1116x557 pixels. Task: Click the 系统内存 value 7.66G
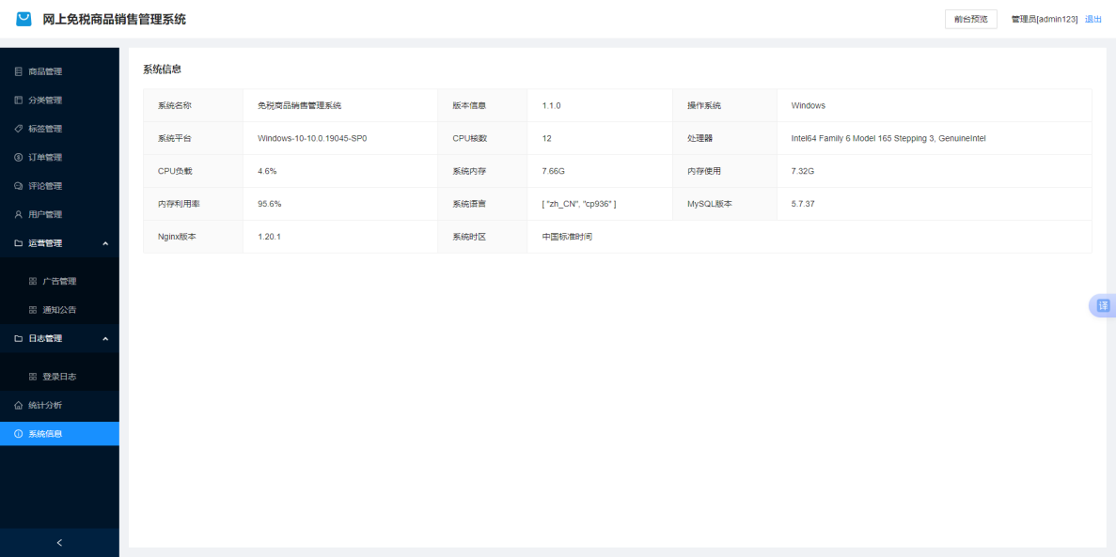(553, 171)
